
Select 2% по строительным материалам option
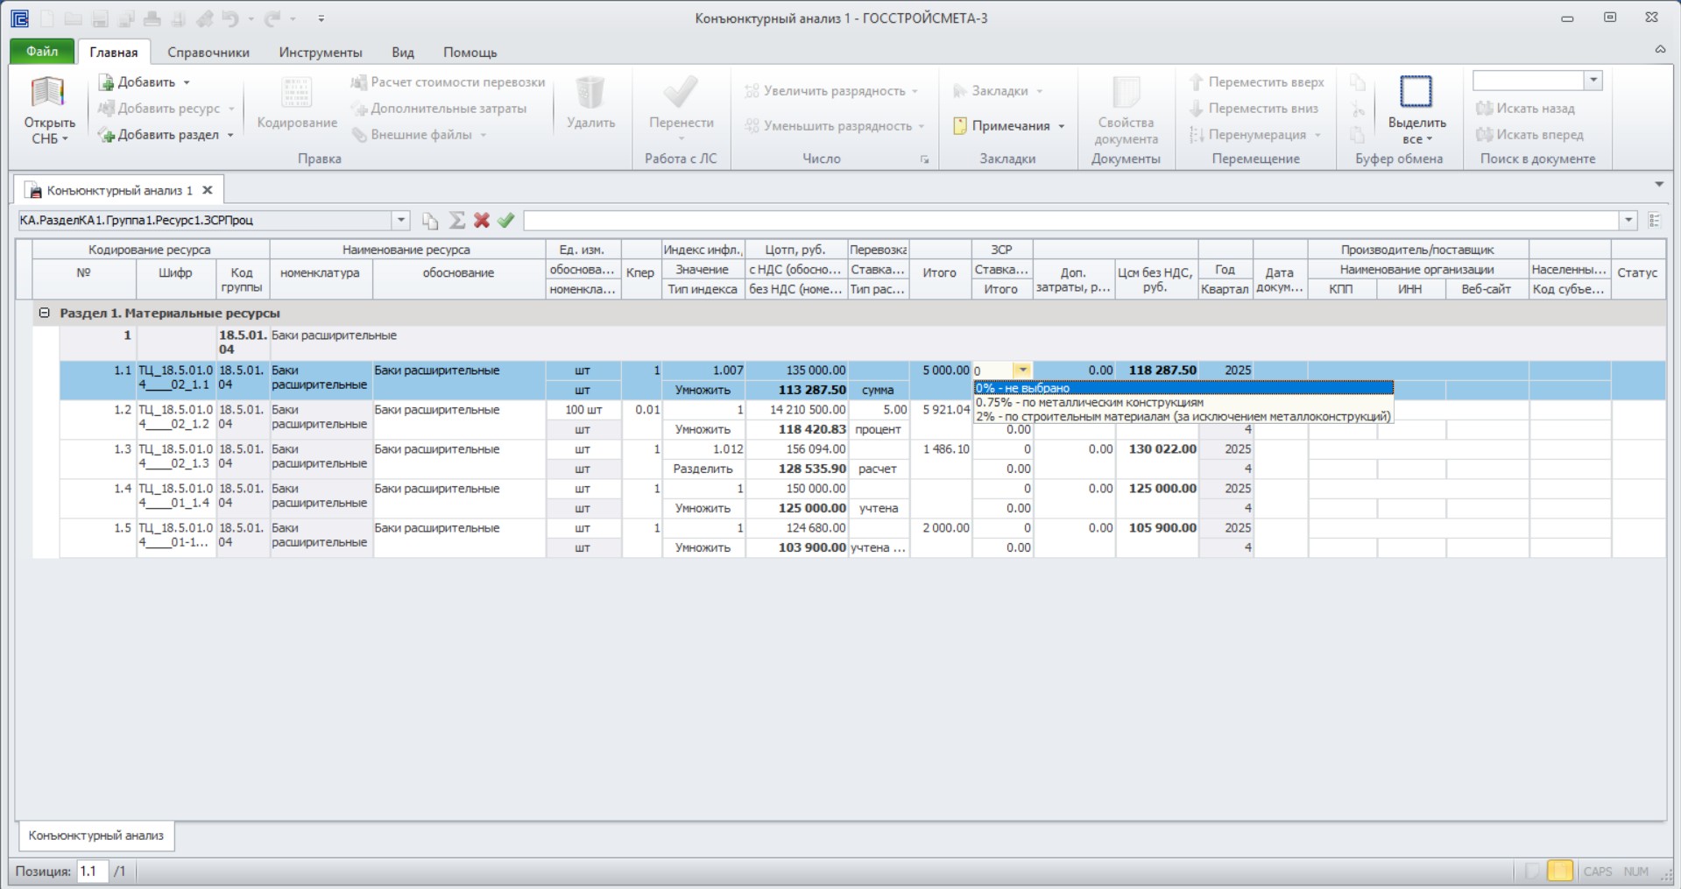(1183, 417)
